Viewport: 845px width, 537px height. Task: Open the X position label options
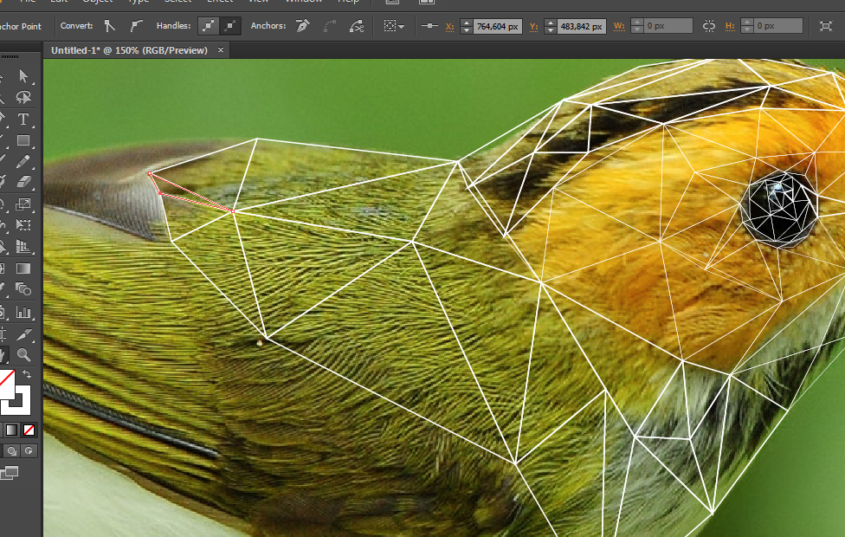pyautogui.click(x=449, y=27)
